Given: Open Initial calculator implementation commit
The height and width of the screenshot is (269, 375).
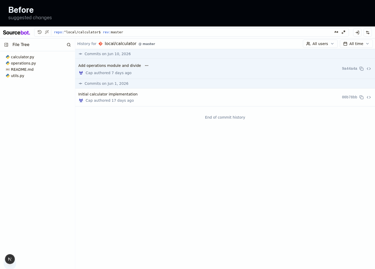Looking at the screenshot, I should [x=108, y=94].
